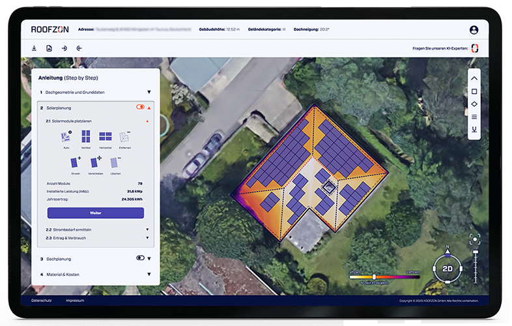This screenshot has height=326, width=512.
Task: Expand Strombedarf ermitteln subsection
Action: pos(147,230)
